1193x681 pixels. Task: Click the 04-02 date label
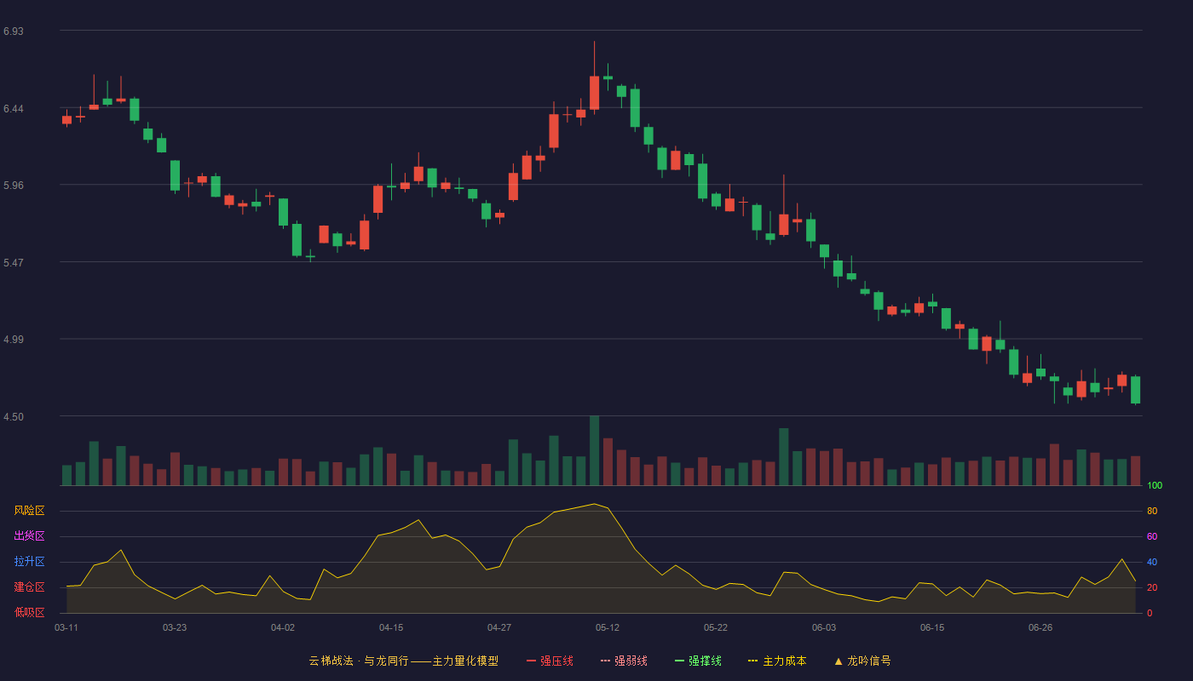[x=283, y=627]
